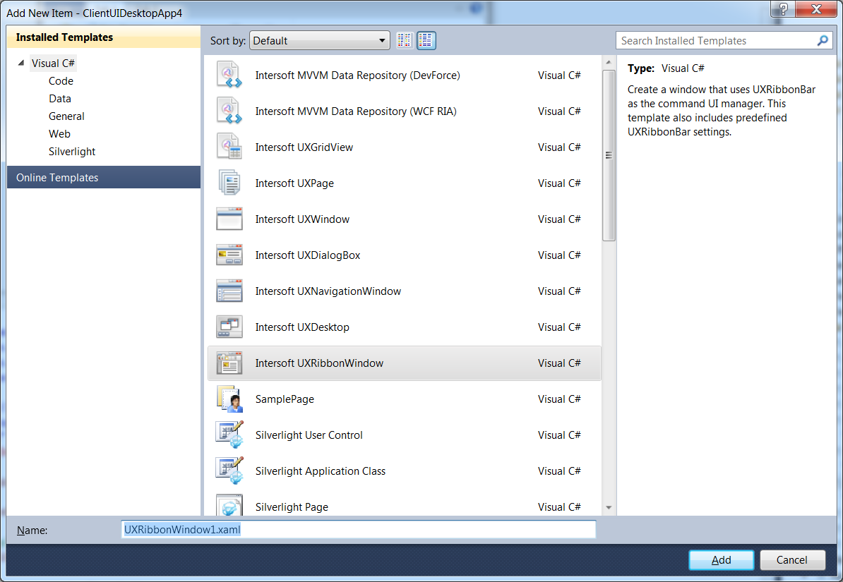Click the SamplePage template icon

point(229,399)
